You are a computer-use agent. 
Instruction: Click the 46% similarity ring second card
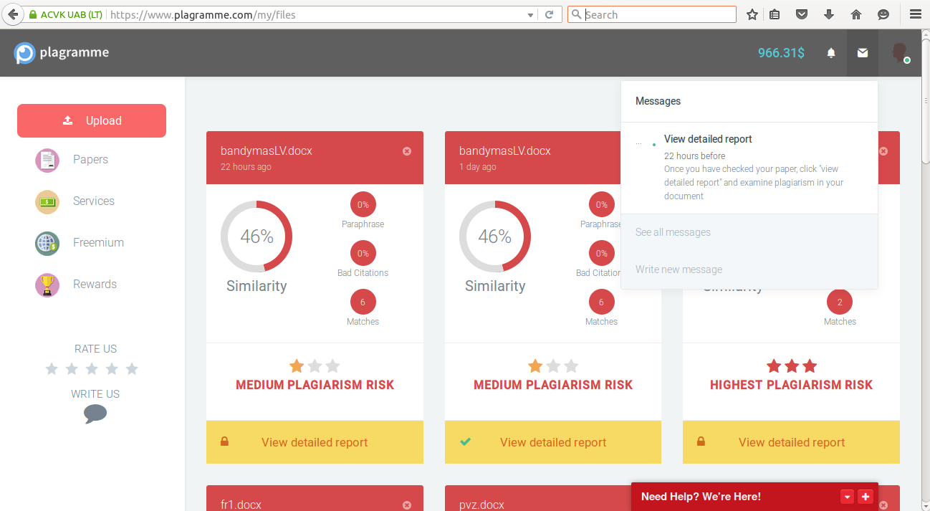495,237
